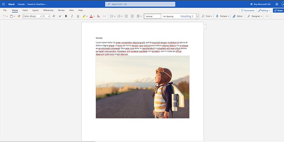Switch to the Home tab
The image size is (284, 142).
point(15,10)
